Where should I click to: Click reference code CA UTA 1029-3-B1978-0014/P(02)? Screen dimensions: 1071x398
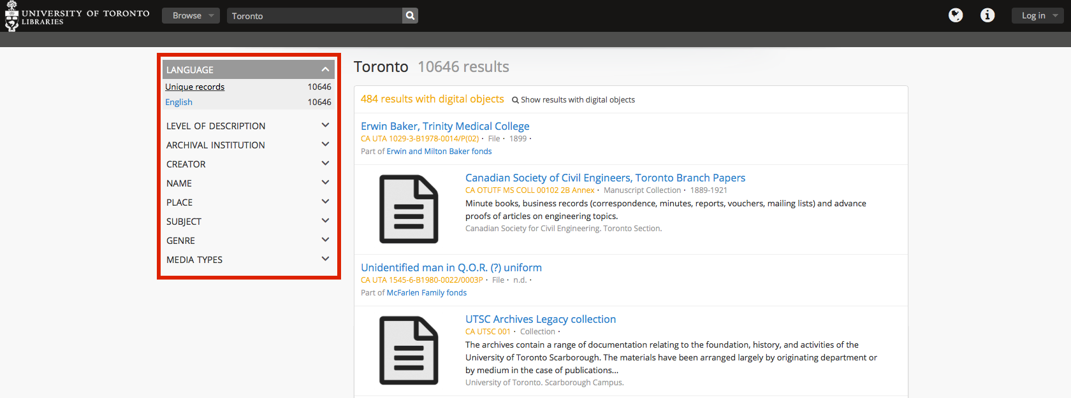point(419,139)
